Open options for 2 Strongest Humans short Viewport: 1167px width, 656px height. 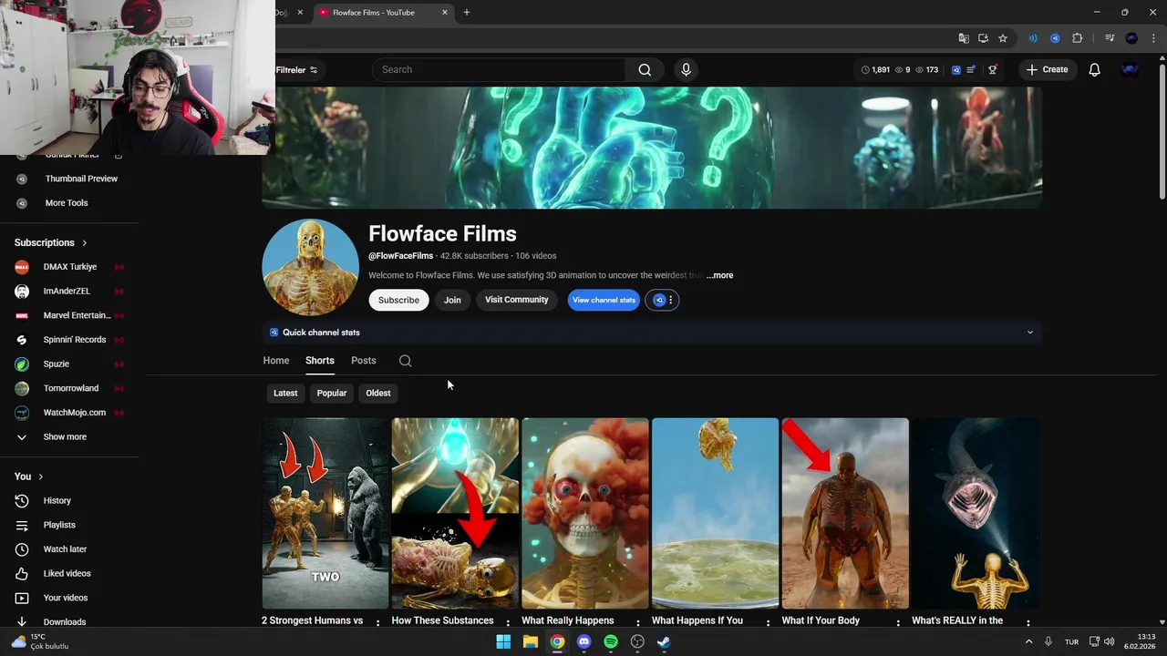[377, 623]
